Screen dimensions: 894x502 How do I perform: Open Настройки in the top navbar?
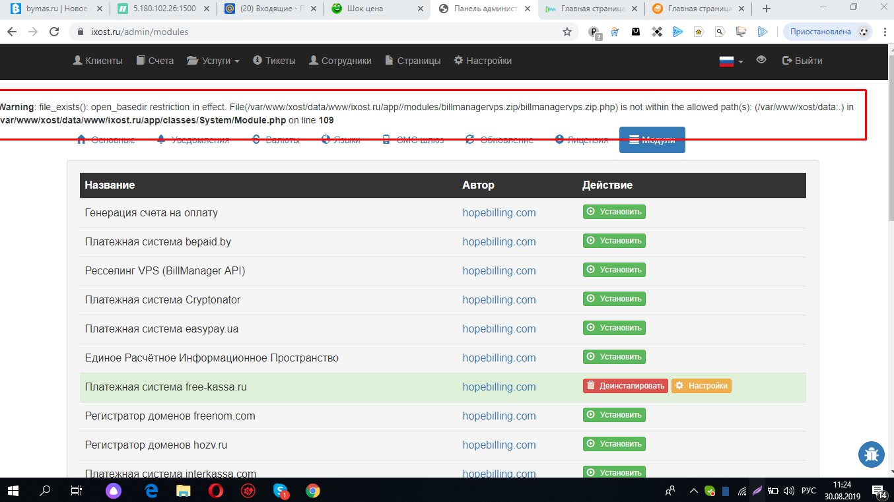483,61
